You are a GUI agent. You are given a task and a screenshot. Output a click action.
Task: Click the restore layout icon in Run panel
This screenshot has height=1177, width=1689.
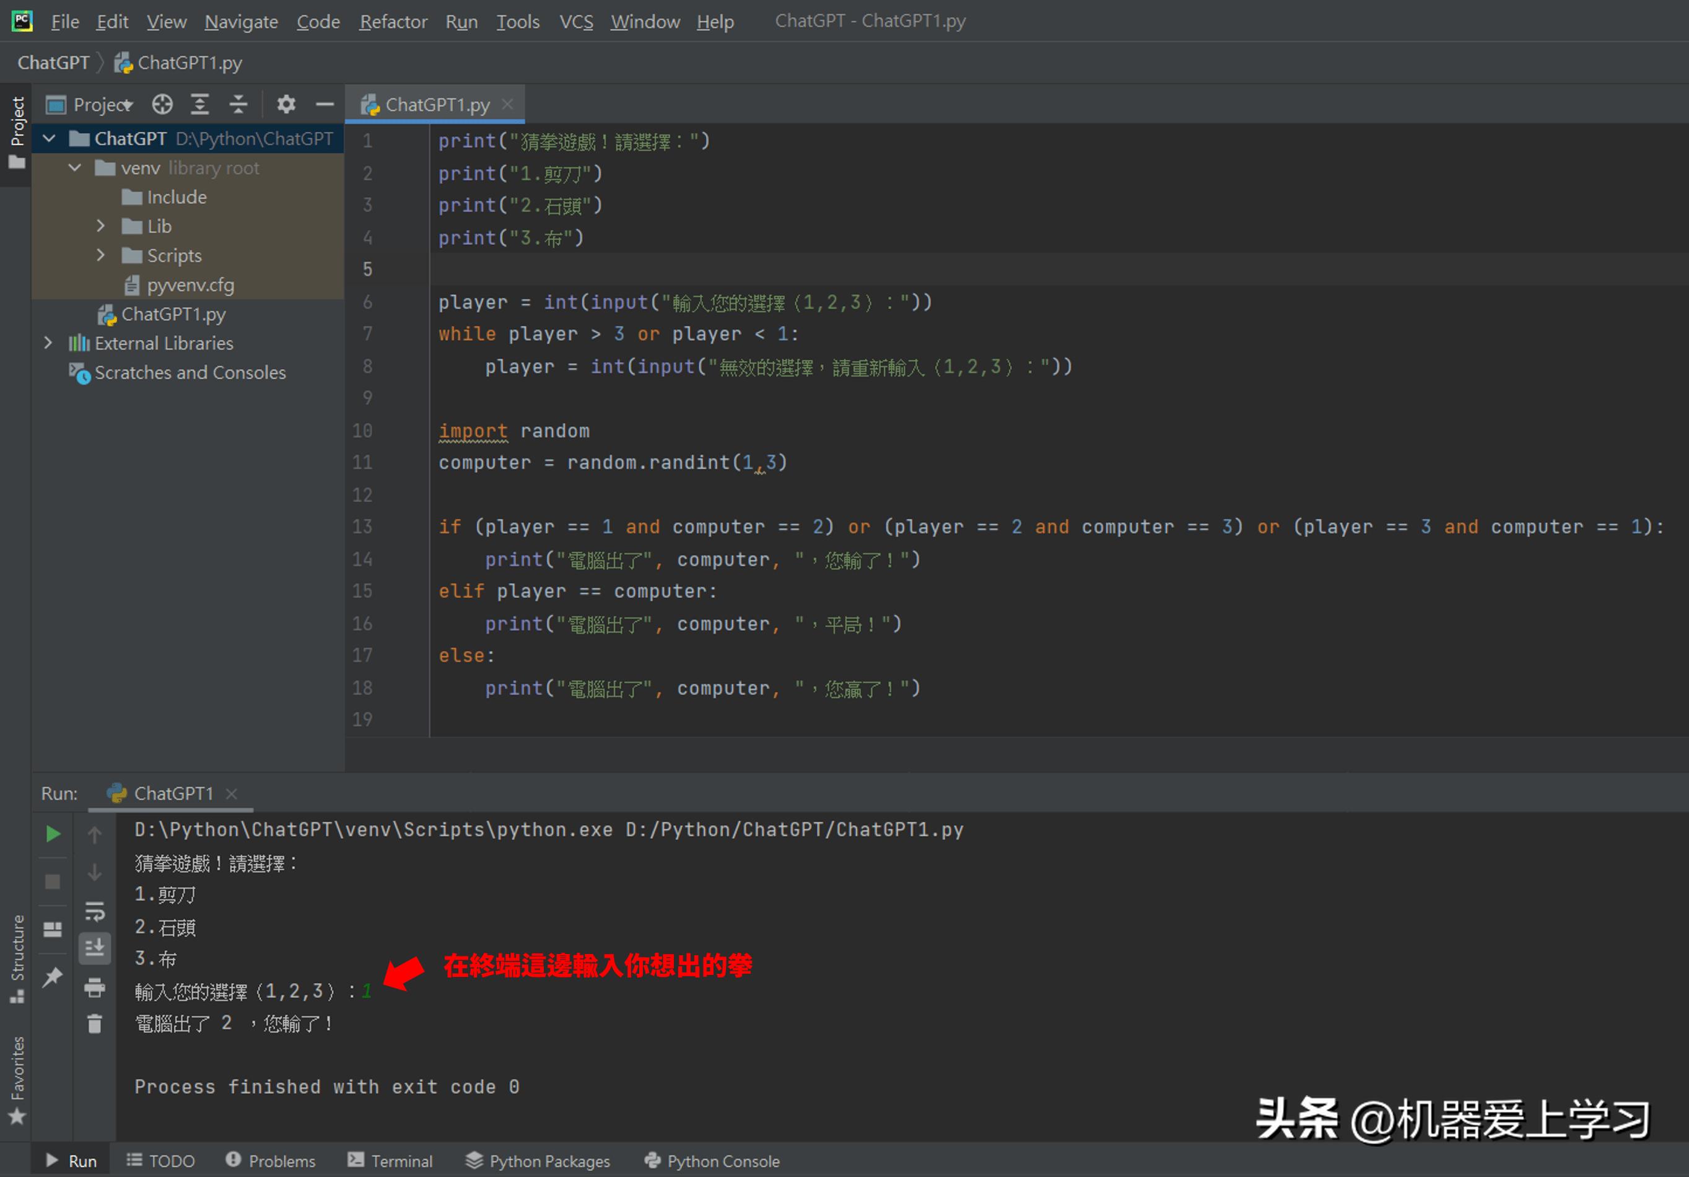pyautogui.click(x=52, y=929)
